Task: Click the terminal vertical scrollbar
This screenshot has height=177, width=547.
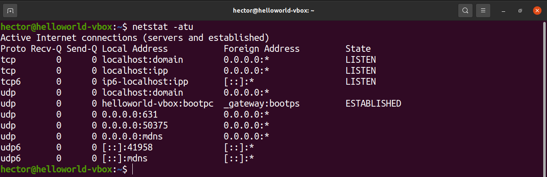Action: 544,97
